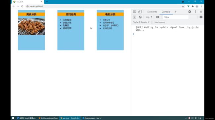The image size is (215, 120).
Task: Open the DevTools three-dot customize menu
Action: coord(195,12)
